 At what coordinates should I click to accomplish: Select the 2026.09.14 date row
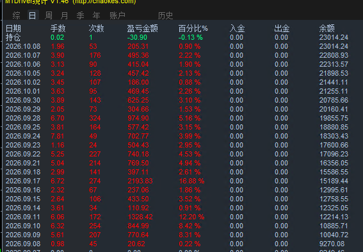coord(23,208)
